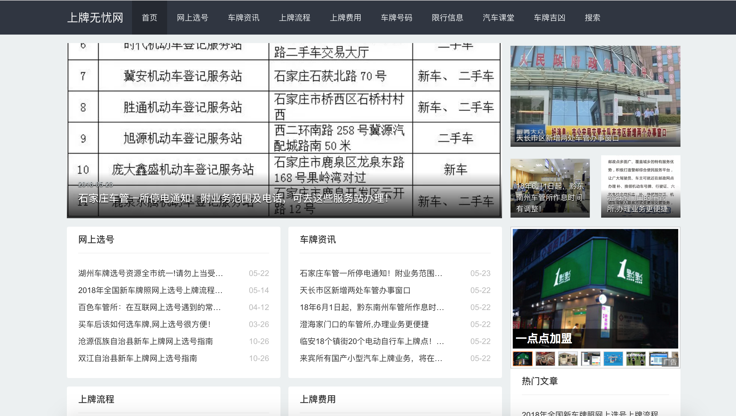Open list article 18年6月1日起，黔东南州车管所
736x416 pixels.
click(x=372, y=307)
